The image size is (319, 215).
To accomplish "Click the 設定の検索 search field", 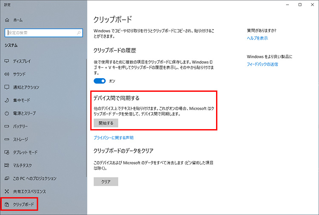I will 43,33.
